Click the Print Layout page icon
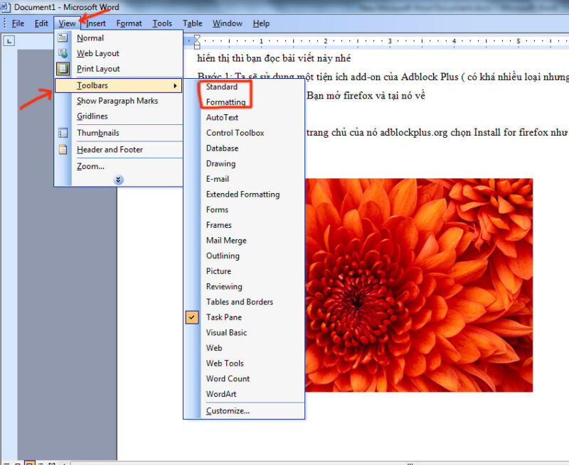The image size is (569, 465). tap(63, 69)
